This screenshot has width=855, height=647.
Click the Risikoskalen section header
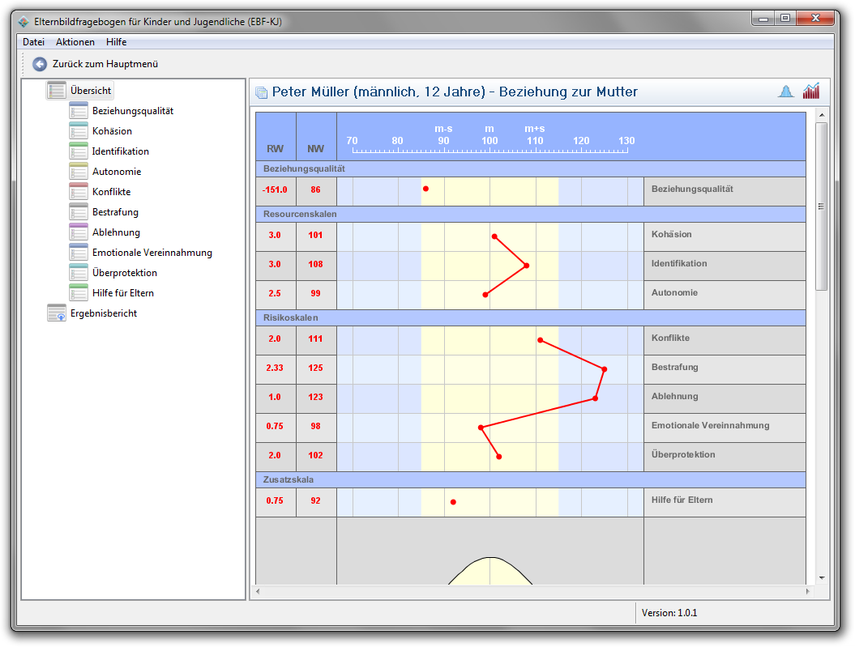point(531,317)
